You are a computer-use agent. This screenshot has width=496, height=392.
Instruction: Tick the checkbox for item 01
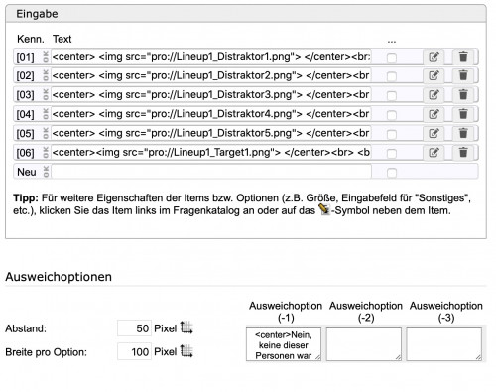tap(392, 58)
